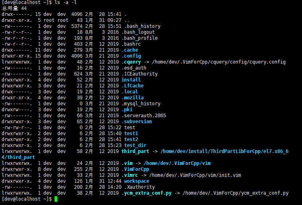302x205 pixels.
Task: Click the 'init.vim' link target path
Action: pyautogui.click(x=195, y=175)
